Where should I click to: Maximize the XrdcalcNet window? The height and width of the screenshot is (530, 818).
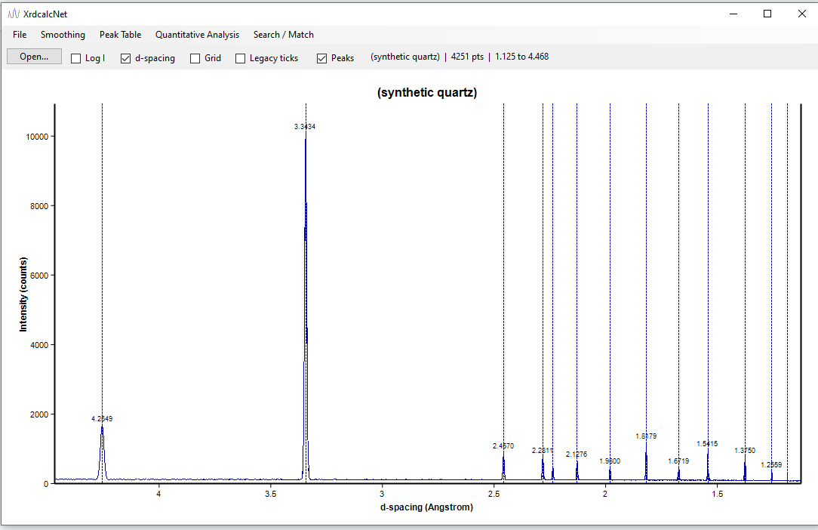click(x=767, y=14)
